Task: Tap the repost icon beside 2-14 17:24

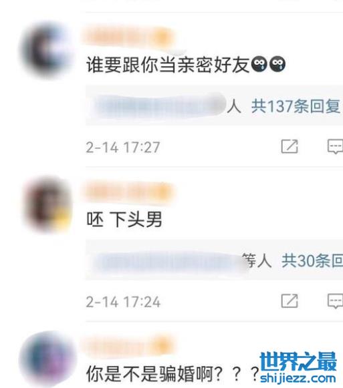Action: (x=290, y=301)
